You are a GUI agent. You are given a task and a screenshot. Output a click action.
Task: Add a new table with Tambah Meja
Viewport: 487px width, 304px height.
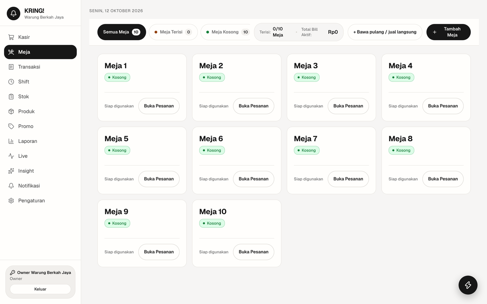tap(448, 32)
